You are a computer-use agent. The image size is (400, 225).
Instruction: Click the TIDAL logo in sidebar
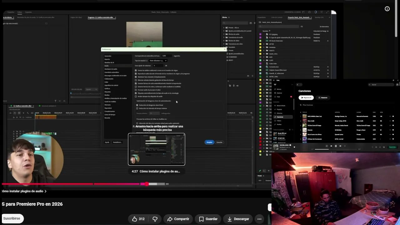[x=275, y=85]
